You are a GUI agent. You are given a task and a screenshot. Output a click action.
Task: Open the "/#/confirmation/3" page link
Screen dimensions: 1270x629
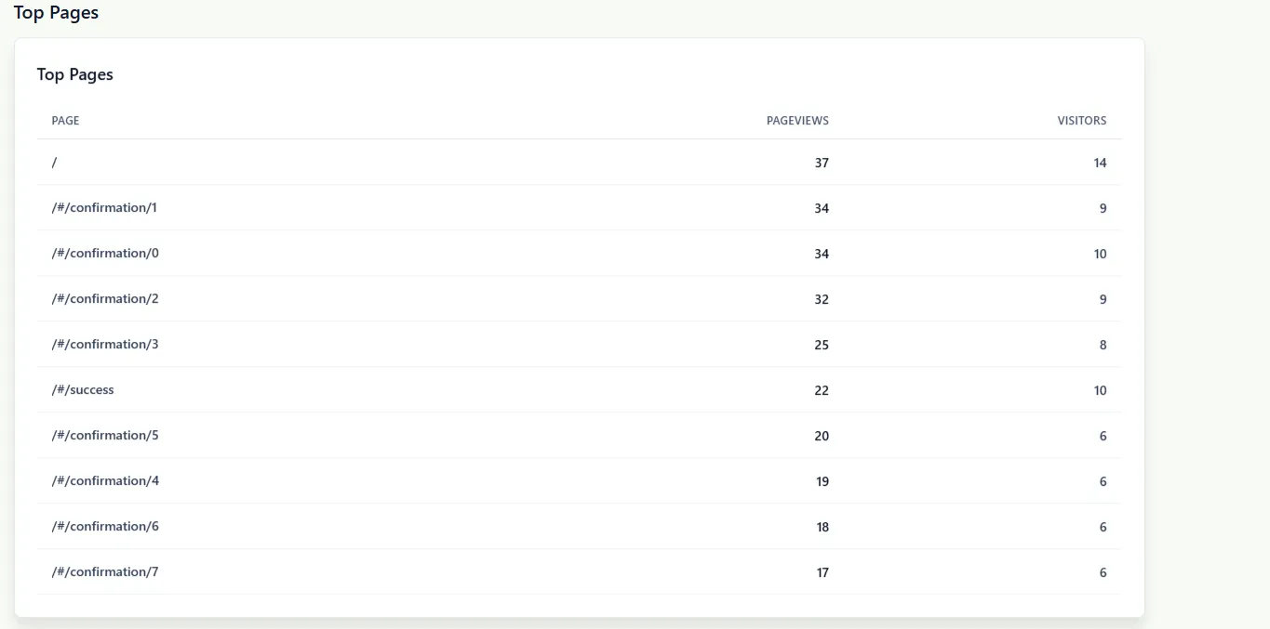[x=104, y=344]
